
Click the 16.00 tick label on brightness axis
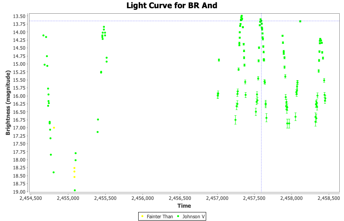coord(19,96)
